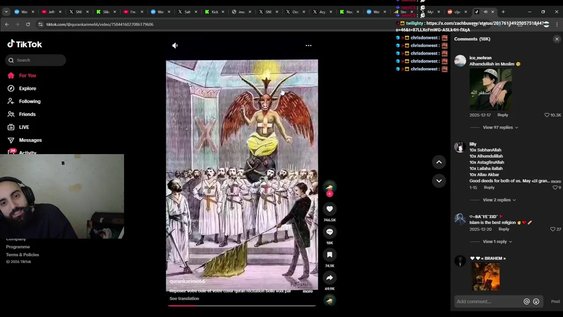The width and height of the screenshot is (563, 317).
Task: Open new browser tab plus button
Action: 503,12
